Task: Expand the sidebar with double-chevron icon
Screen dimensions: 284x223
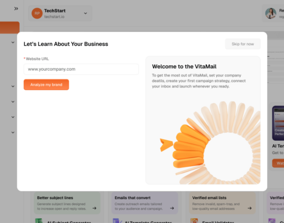Action: point(16,9)
